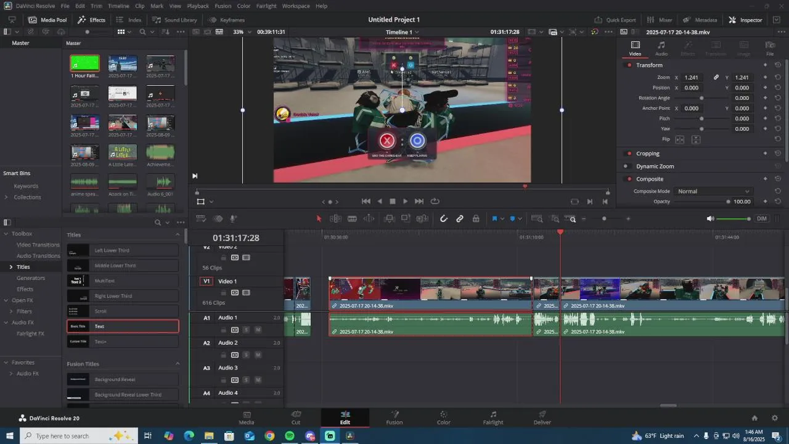The width and height of the screenshot is (789, 444).
Task: Play the timeline forward
Action: pos(405,201)
